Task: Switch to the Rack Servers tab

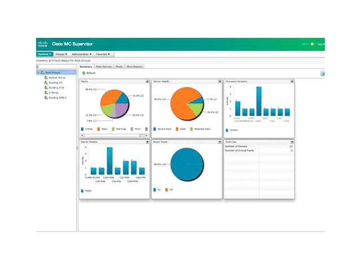Action: [103, 67]
